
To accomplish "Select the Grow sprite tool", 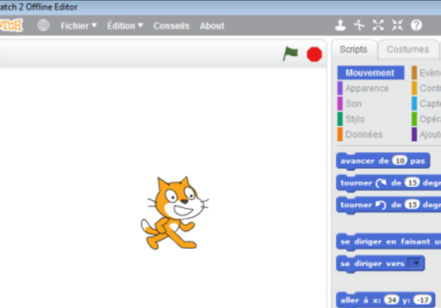I will click(x=378, y=25).
